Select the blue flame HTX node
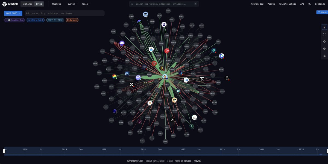The height and width of the screenshot is (164, 328). [x=181, y=72]
